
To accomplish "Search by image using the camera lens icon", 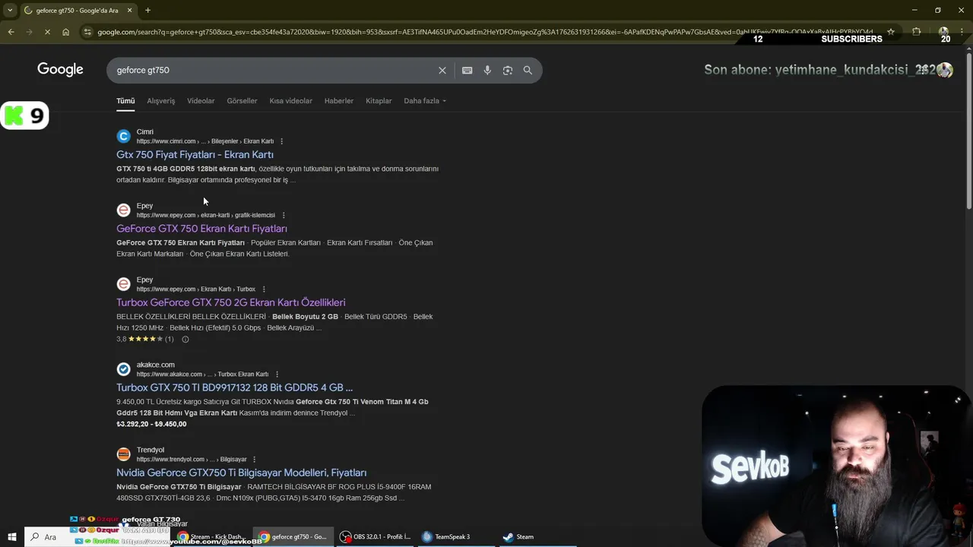I will click(x=507, y=70).
